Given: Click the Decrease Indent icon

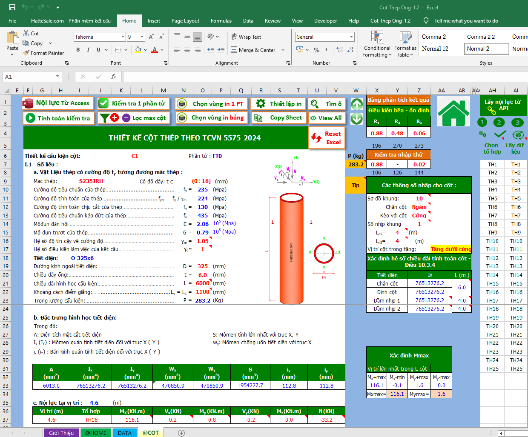Looking at the screenshot, I should [x=211, y=50].
